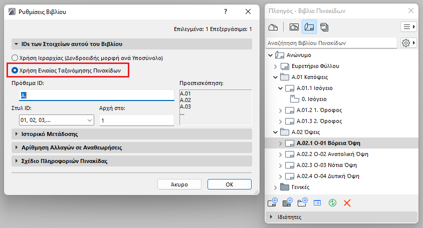Expand A.01.2 1. Όροφος layout
This screenshot has height=228, width=423.
coord(280,110)
